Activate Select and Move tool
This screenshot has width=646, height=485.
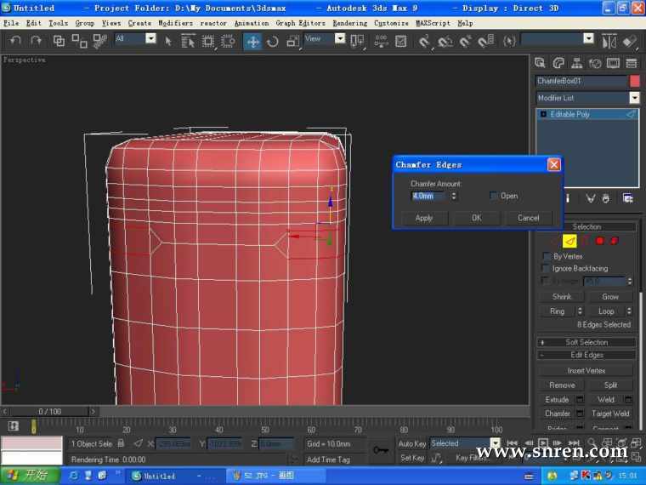(252, 41)
